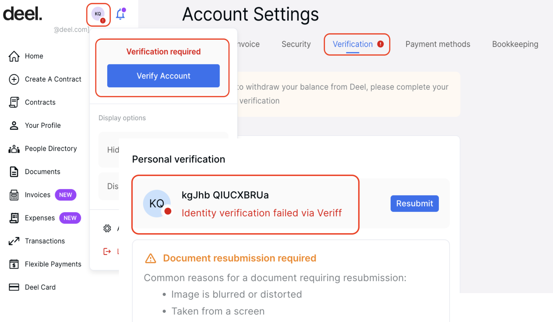Select the Bookkeeping tab
The height and width of the screenshot is (322, 553).
point(515,44)
